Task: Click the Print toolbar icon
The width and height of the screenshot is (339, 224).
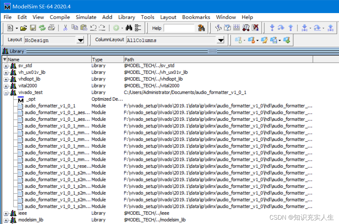Action: pyautogui.click(x=51, y=28)
